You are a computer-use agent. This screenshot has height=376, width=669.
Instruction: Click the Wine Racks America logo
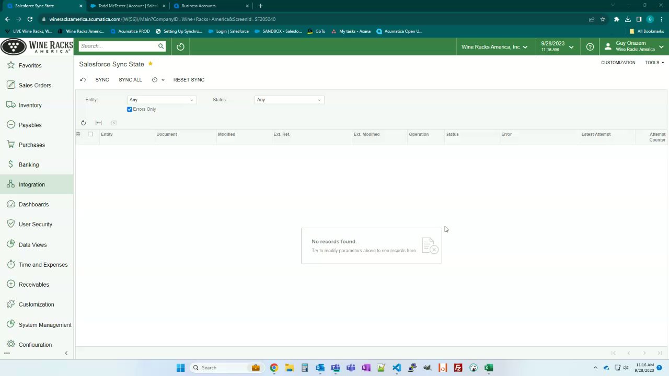pyautogui.click(x=37, y=47)
